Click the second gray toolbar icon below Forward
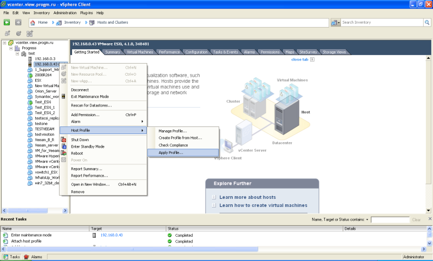 (x=18, y=34)
